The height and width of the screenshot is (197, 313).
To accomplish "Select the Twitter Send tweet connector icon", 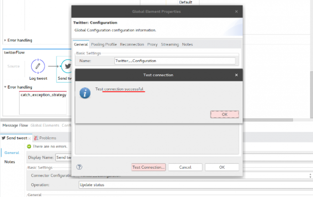I will [67, 66].
